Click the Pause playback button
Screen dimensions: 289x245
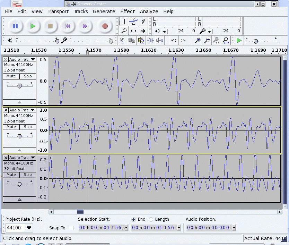(x=15, y=26)
